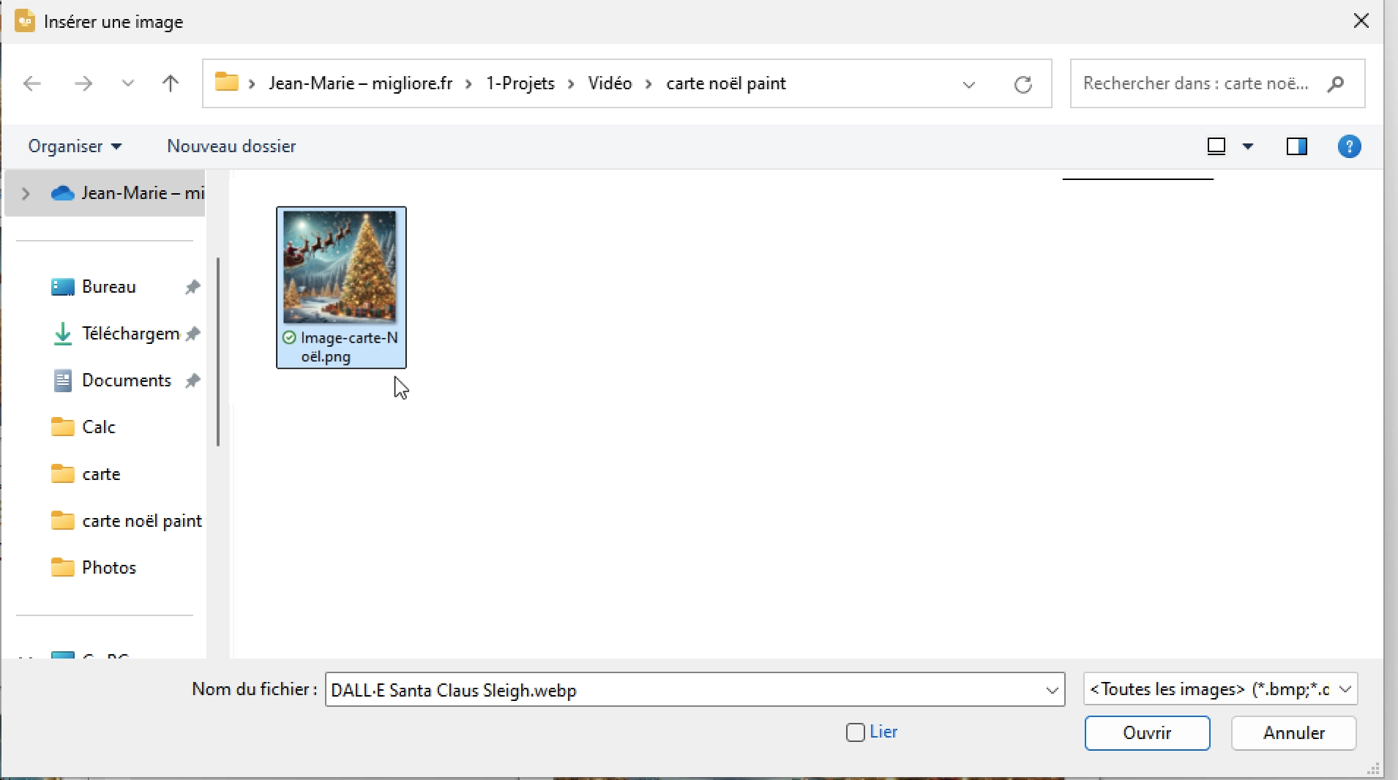
Task: Go forward with the right arrow
Action: click(83, 83)
